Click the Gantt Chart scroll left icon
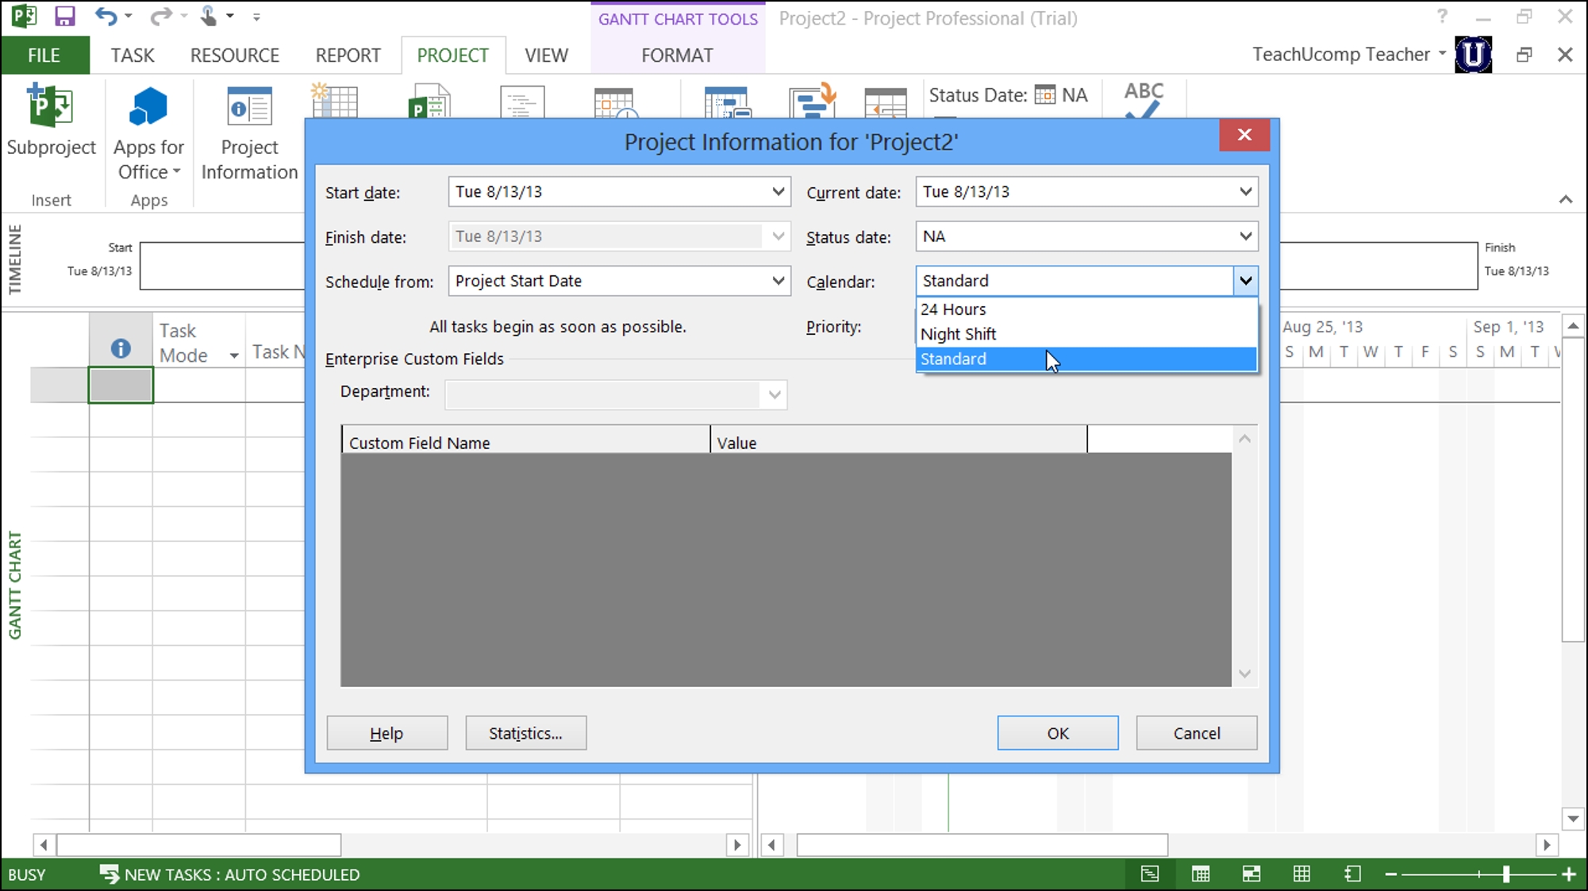The width and height of the screenshot is (1588, 891). tap(771, 845)
